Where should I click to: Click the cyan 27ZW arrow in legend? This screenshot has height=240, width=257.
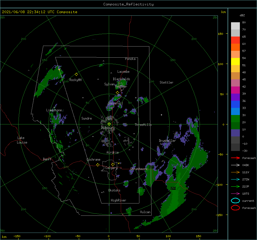click(x=235, y=180)
